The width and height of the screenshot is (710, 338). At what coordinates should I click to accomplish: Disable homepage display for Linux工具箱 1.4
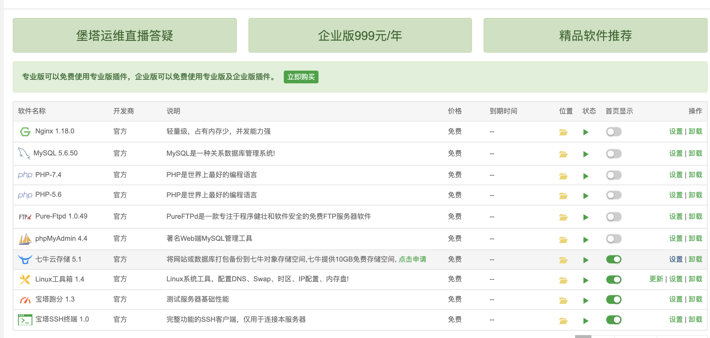coord(614,280)
